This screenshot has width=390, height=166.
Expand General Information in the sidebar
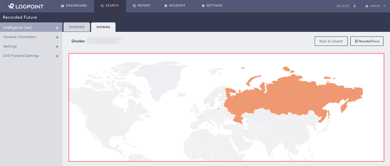pyautogui.click(x=57, y=37)
